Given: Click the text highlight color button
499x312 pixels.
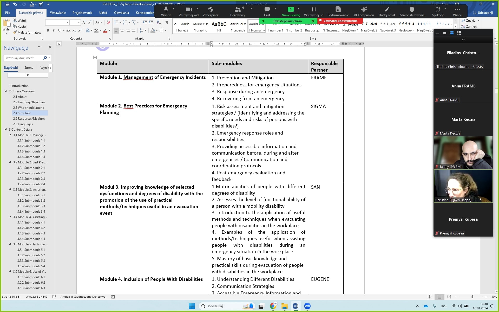Looking at the screenshot, I should pos(96,30).
